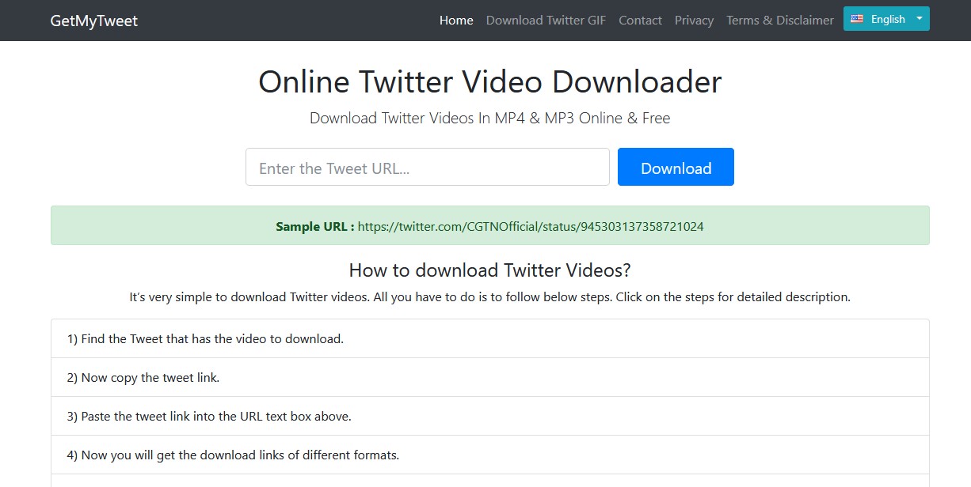Click inside the tweet URL input box
This screenshot has height=487, width=971.
427,167
